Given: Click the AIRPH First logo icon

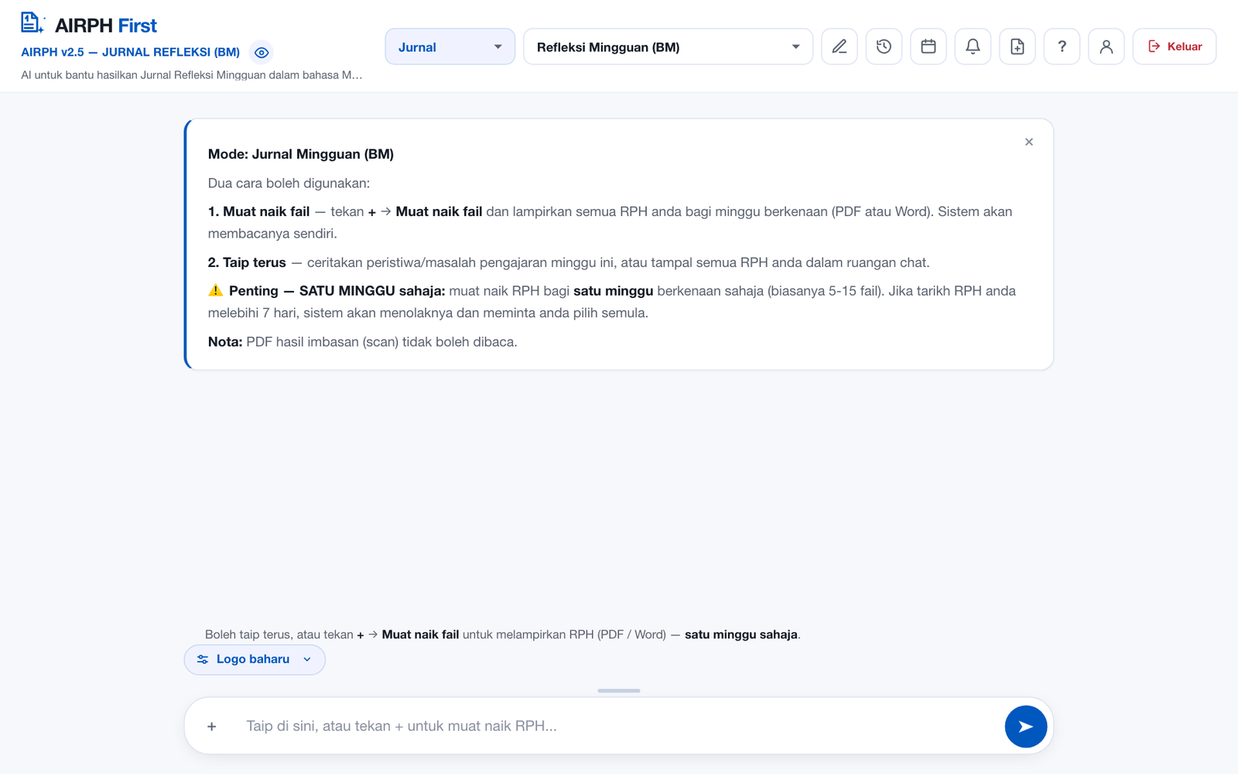Looking at the screenshot, I should click(32, 23).
